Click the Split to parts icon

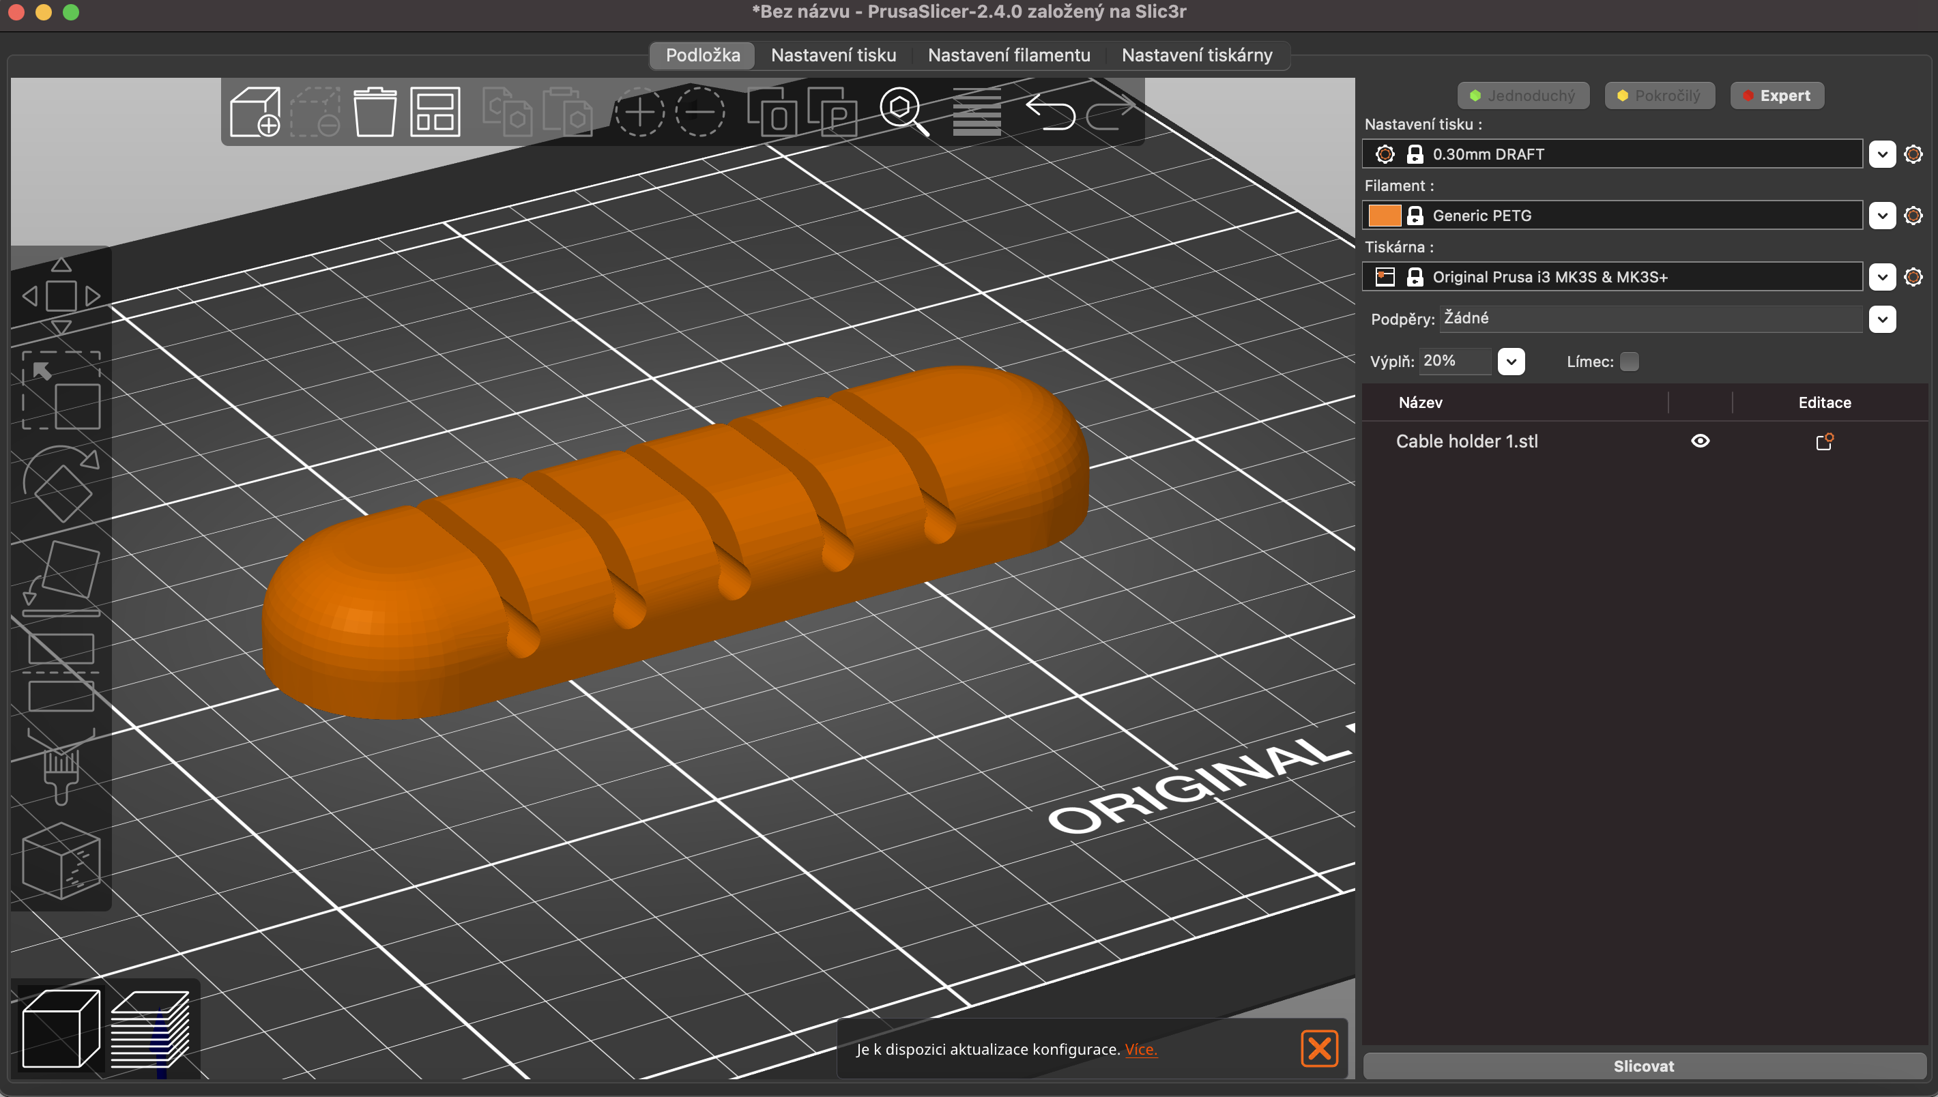pyautogui.click(x=832, y=113)
